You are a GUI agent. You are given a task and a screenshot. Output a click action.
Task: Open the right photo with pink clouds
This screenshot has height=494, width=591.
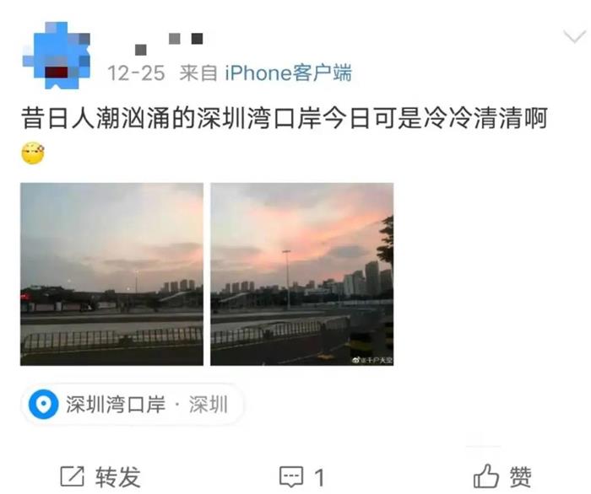click(x=302, y=274)
